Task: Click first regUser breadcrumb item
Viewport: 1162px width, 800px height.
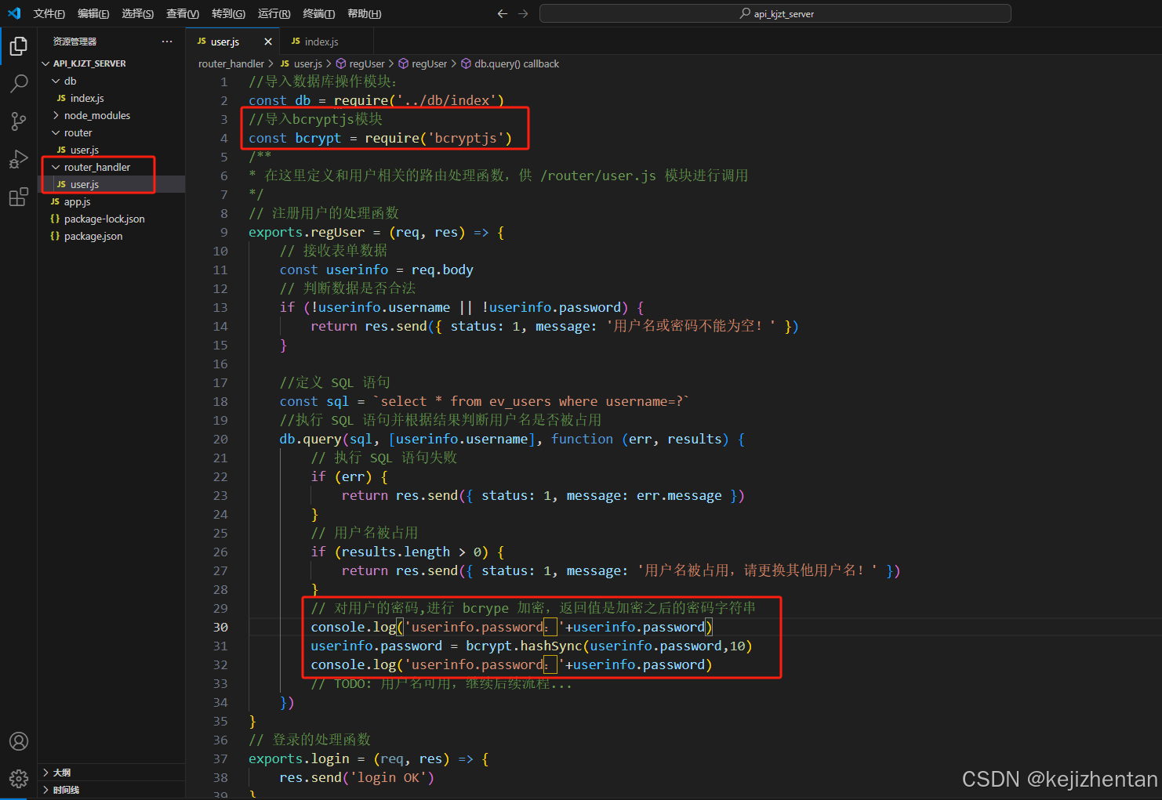Action: pos(361,63)
